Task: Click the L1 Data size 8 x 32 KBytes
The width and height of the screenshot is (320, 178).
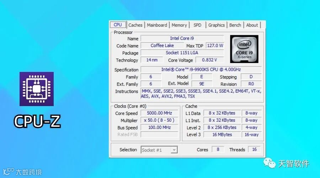Action: tap(222, 113)
